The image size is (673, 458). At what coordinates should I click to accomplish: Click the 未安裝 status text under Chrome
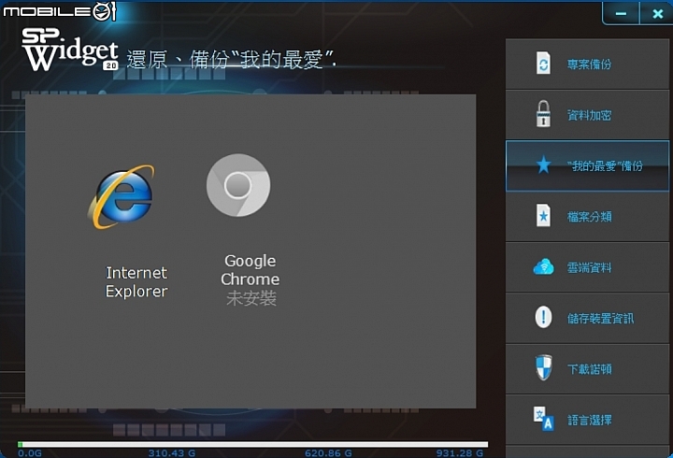pyautogui.click(x=251, y=298)
